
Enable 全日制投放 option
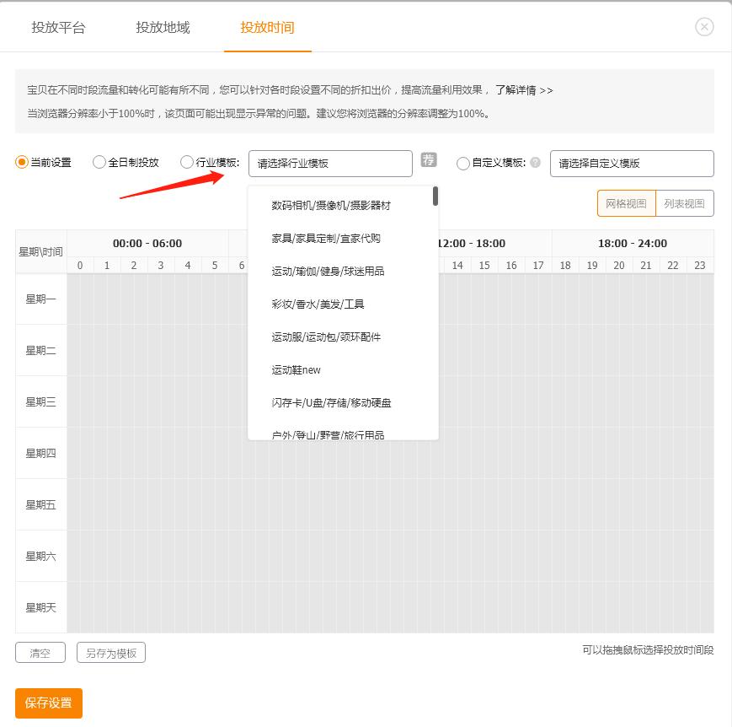tap(99, 163)
